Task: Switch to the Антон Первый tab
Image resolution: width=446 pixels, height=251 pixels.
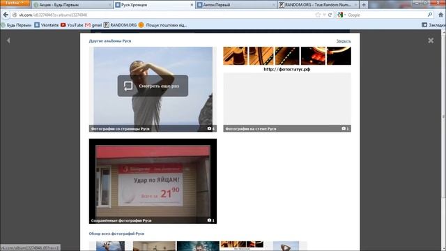Action: (236, 5)
